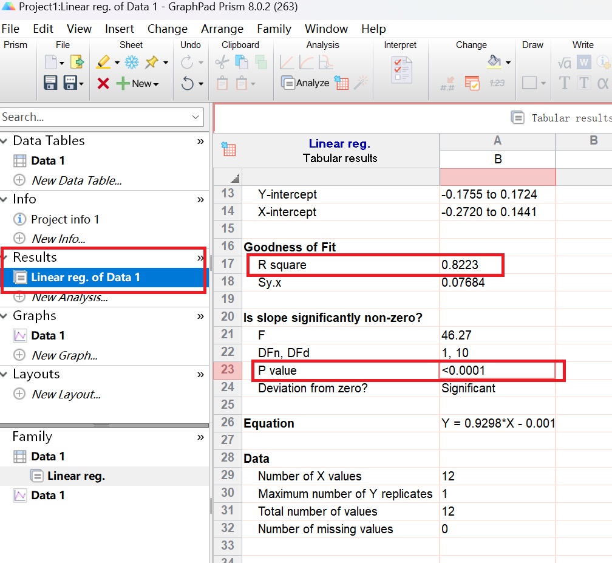Open the Insert menu

pyautogui.click(x=119, y=29)
